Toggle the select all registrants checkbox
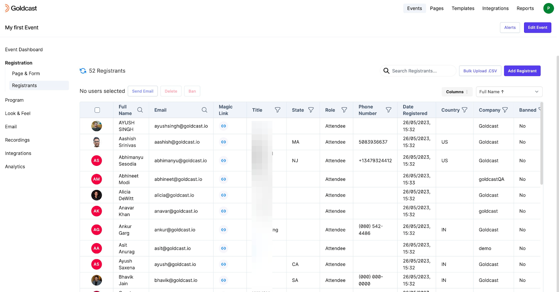 click(97, 110)
